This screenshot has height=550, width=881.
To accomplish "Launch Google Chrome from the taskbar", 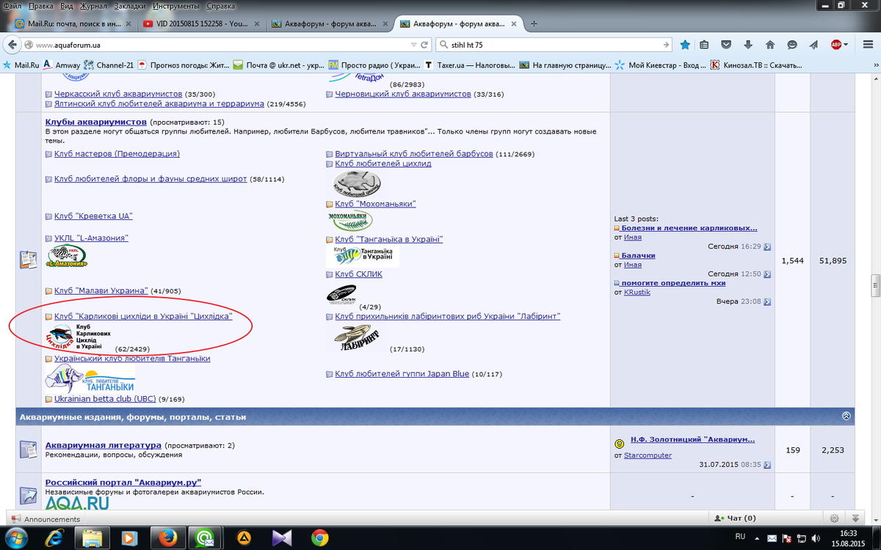I will pos(319,538).
